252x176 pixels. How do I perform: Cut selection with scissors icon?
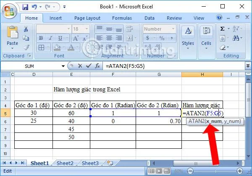pyautogui.click(x=26, y=29)
